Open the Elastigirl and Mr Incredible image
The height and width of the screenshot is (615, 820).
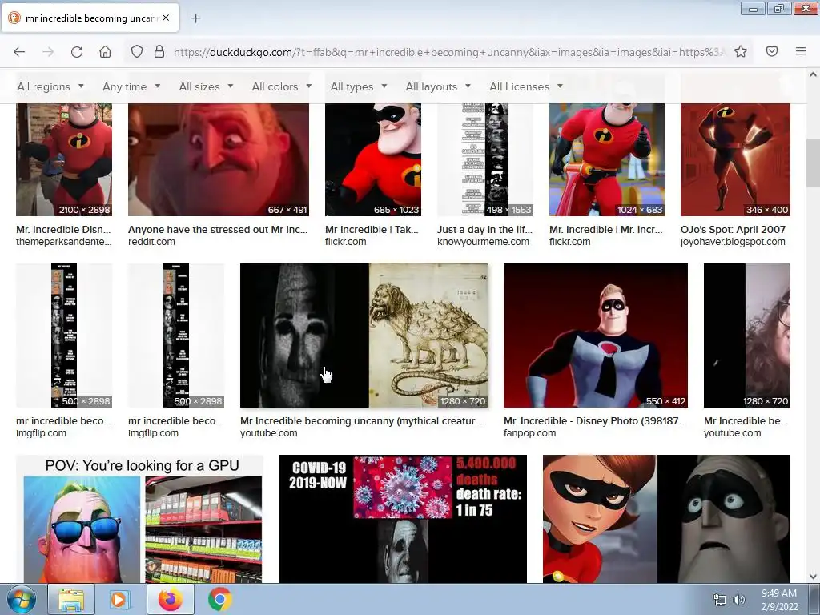666,519
